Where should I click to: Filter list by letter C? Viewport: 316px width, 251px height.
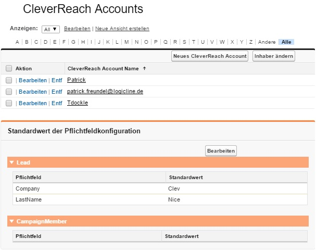(36, 42)
